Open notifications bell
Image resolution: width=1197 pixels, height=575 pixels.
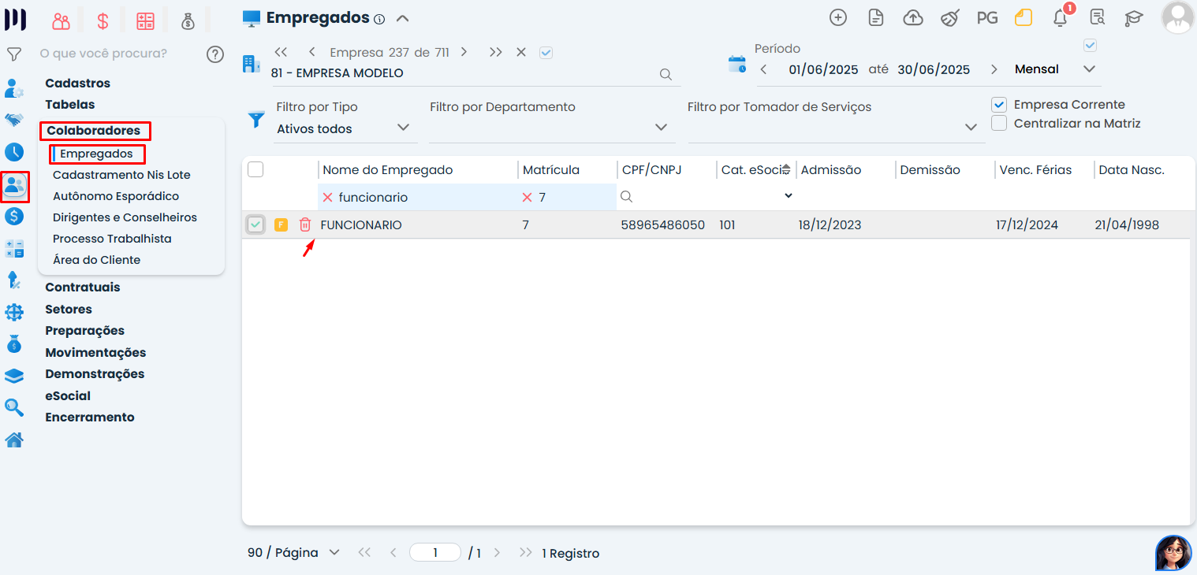point(1061,18)
